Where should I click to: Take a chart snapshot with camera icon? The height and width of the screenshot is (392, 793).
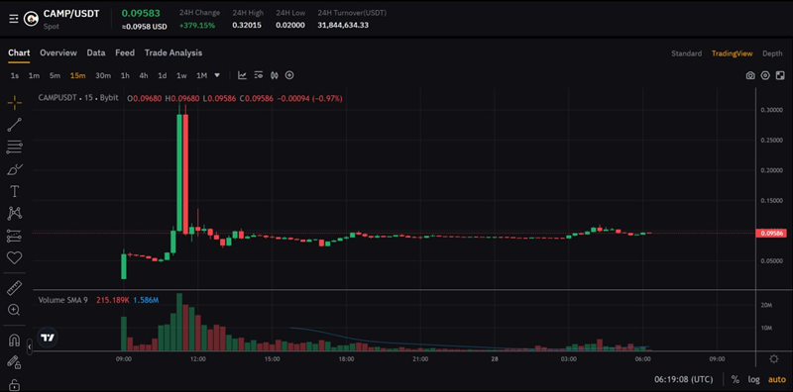click(750, 75)
